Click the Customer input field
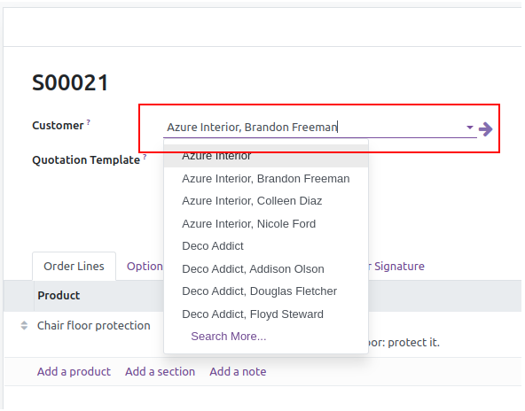Viewport: 525px width, 411px height. tap(314, 128)
